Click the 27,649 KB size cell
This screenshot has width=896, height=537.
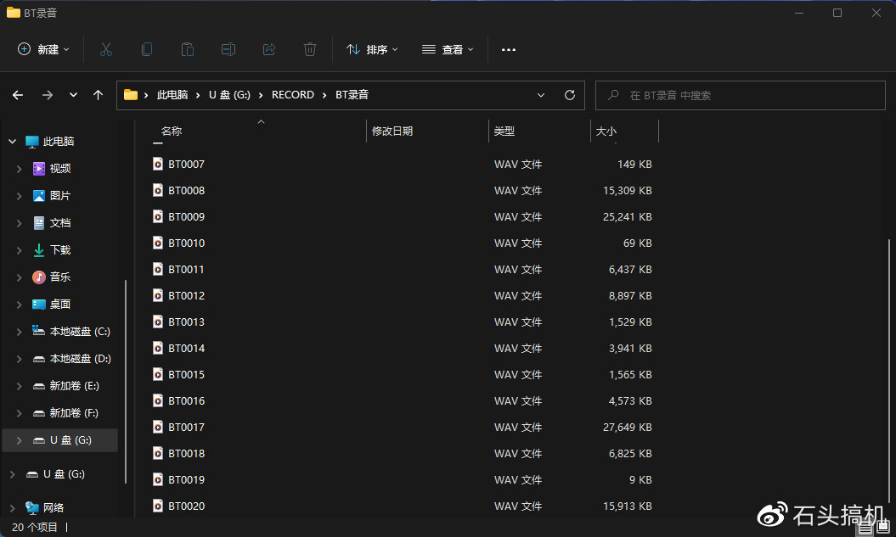coord(628,427)
